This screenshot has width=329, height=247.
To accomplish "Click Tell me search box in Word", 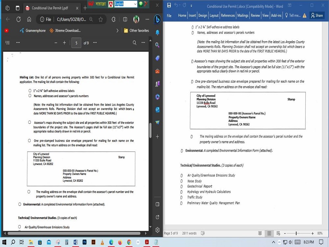I will point(293,15).
